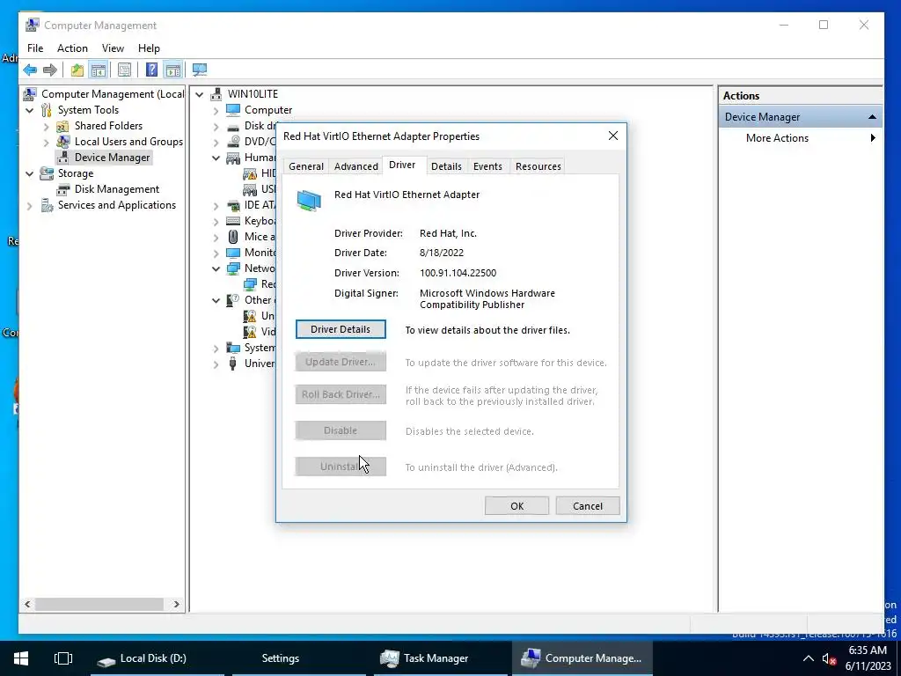The width and height of the screenshot is (901, 676).
Task: Toggle Show/Hide Action Pane toolbar icon
Action: (x=173, y=70)
